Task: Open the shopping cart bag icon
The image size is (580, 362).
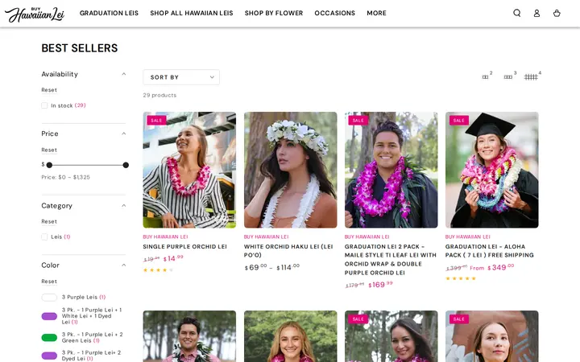Action: pyautogui.click(x=557, y=13)
